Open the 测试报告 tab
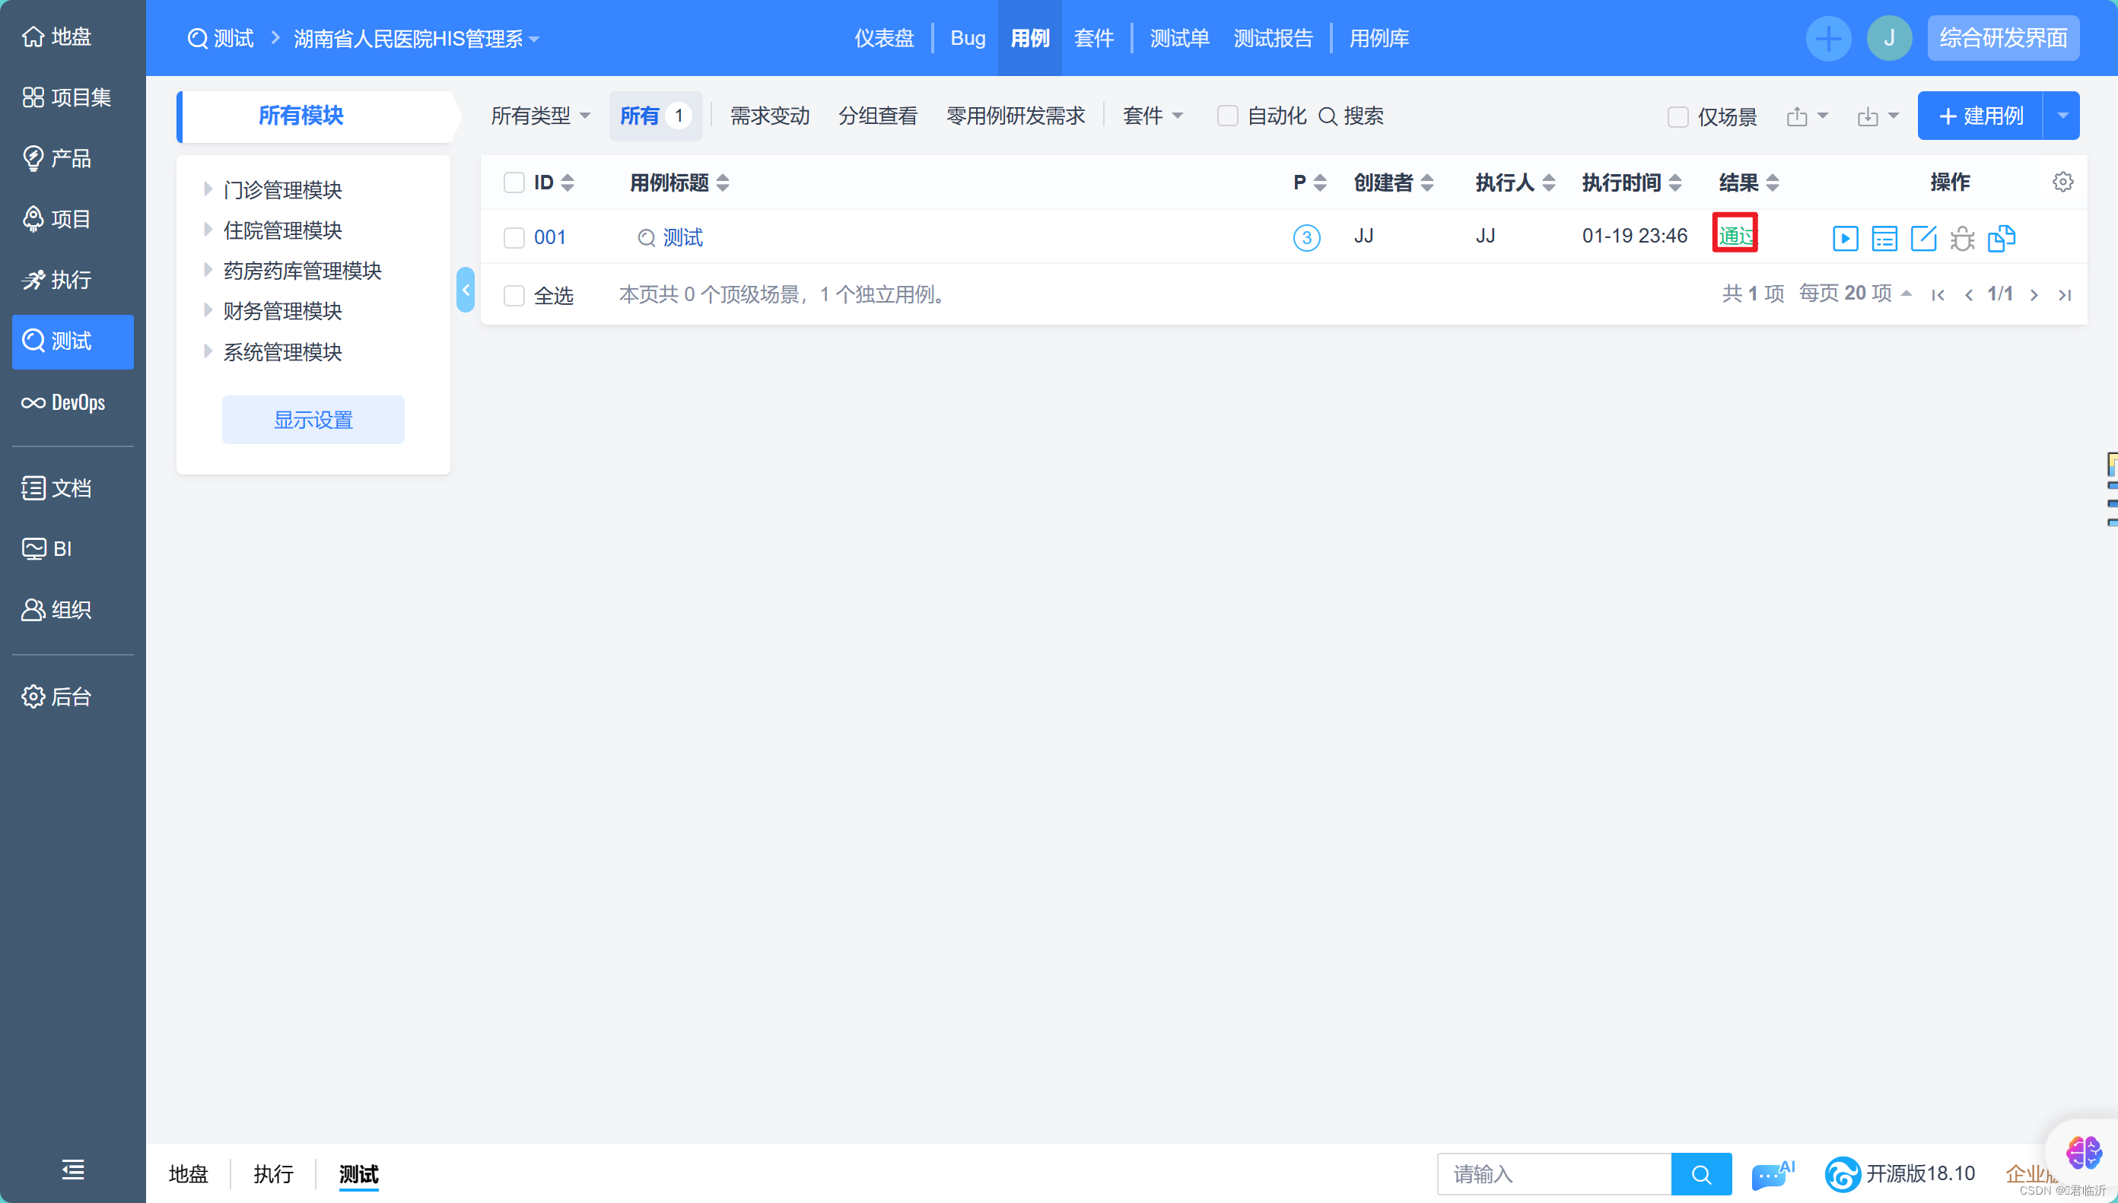Screen dimensions: 2118x1203 1273,38
